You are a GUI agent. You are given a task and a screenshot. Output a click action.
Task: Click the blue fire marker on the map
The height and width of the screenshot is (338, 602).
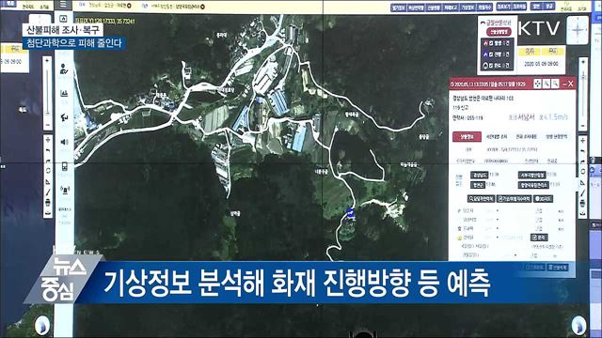[x=350, y=213]
